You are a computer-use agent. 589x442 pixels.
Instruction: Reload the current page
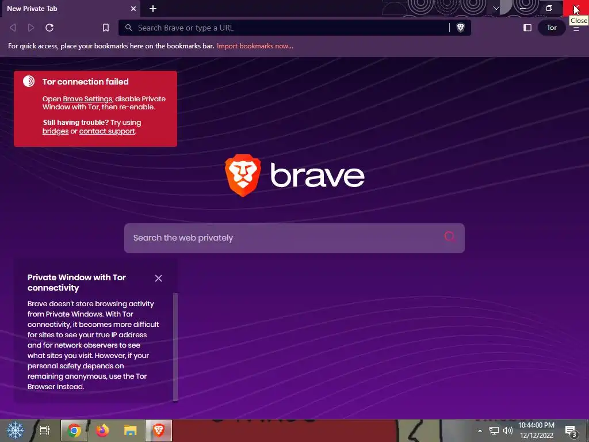tap(49, 28)
